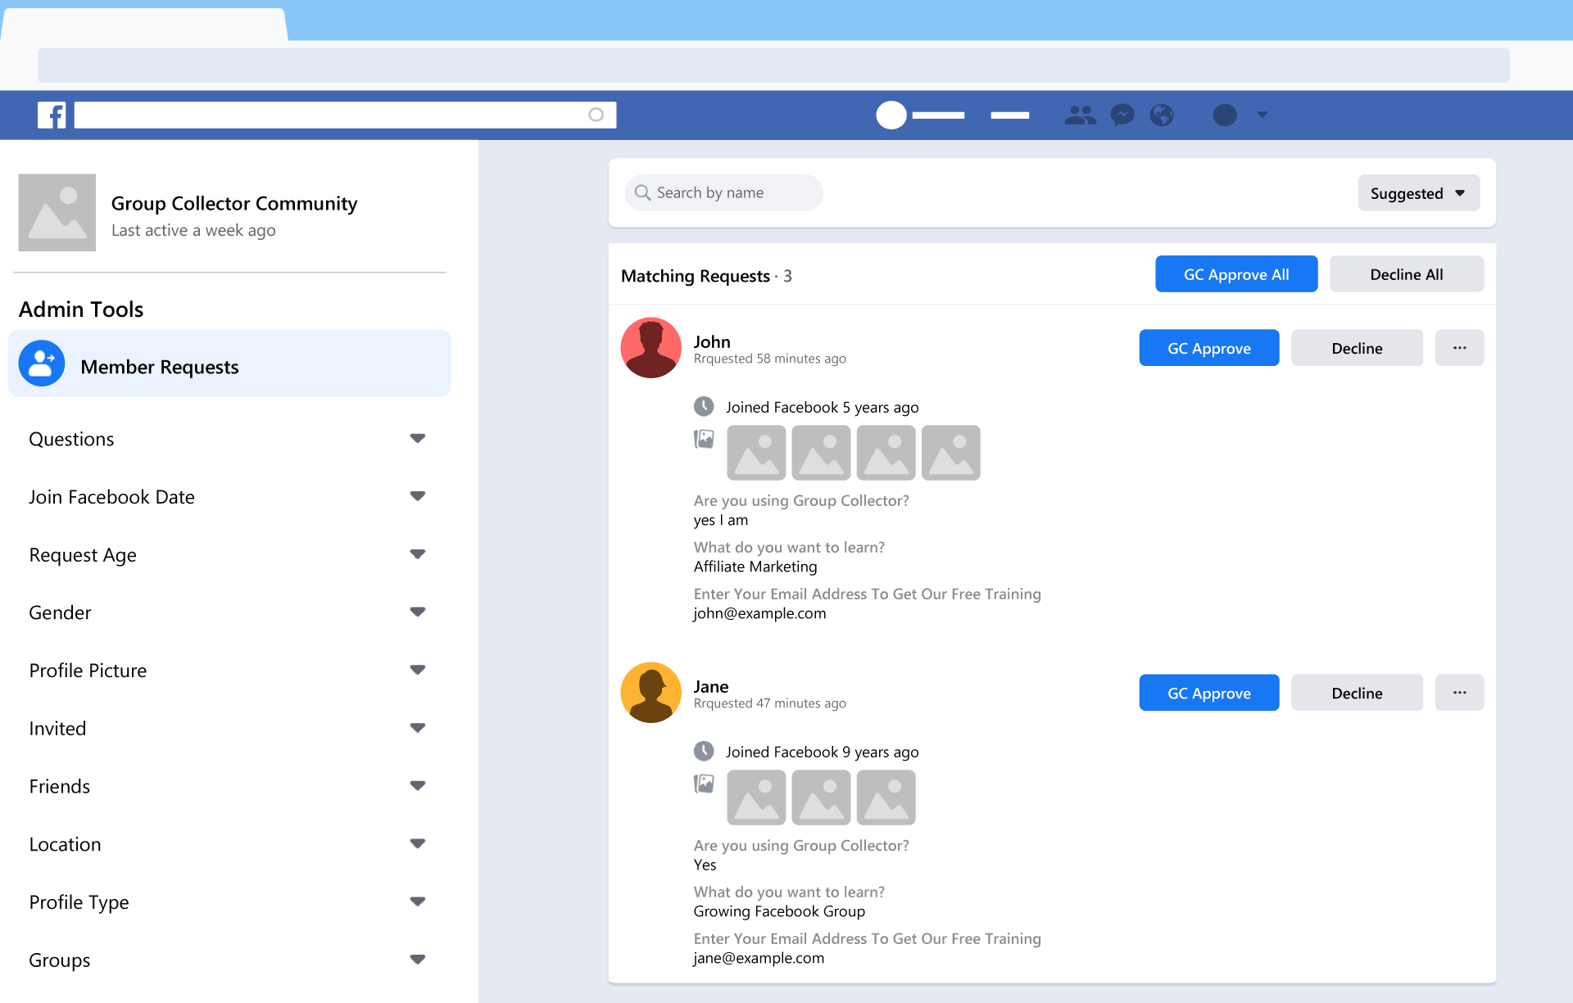Click 'Joined Facebook 5 years ago' text
Image resolution: width=1573 pixels, height=1003 pixels.
pos(822,407)
